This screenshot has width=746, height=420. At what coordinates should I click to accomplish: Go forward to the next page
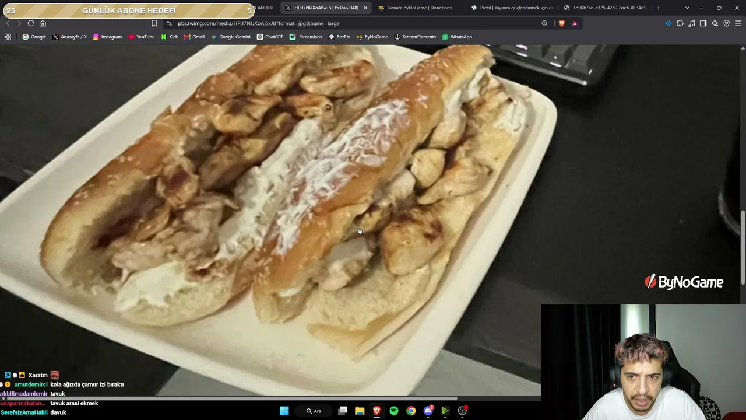pyautogui.click(x=19, y=23)
